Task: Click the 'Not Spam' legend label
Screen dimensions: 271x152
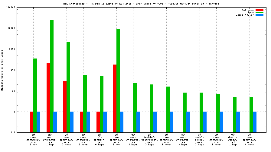Action: pyautogui.click(x=248, y=10)
